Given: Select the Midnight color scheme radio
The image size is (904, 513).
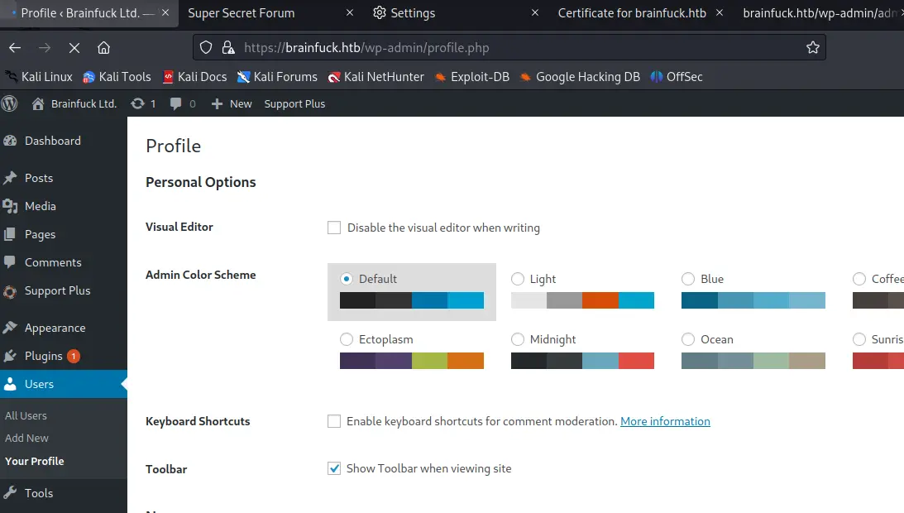Looking at the screenshot, I should [518, 339].
